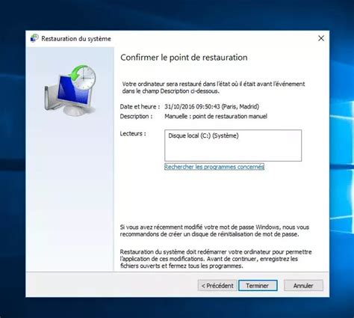Click the Confirmer le point de restauration heading
Screen dimensions: 354x318
coord(184,58)
